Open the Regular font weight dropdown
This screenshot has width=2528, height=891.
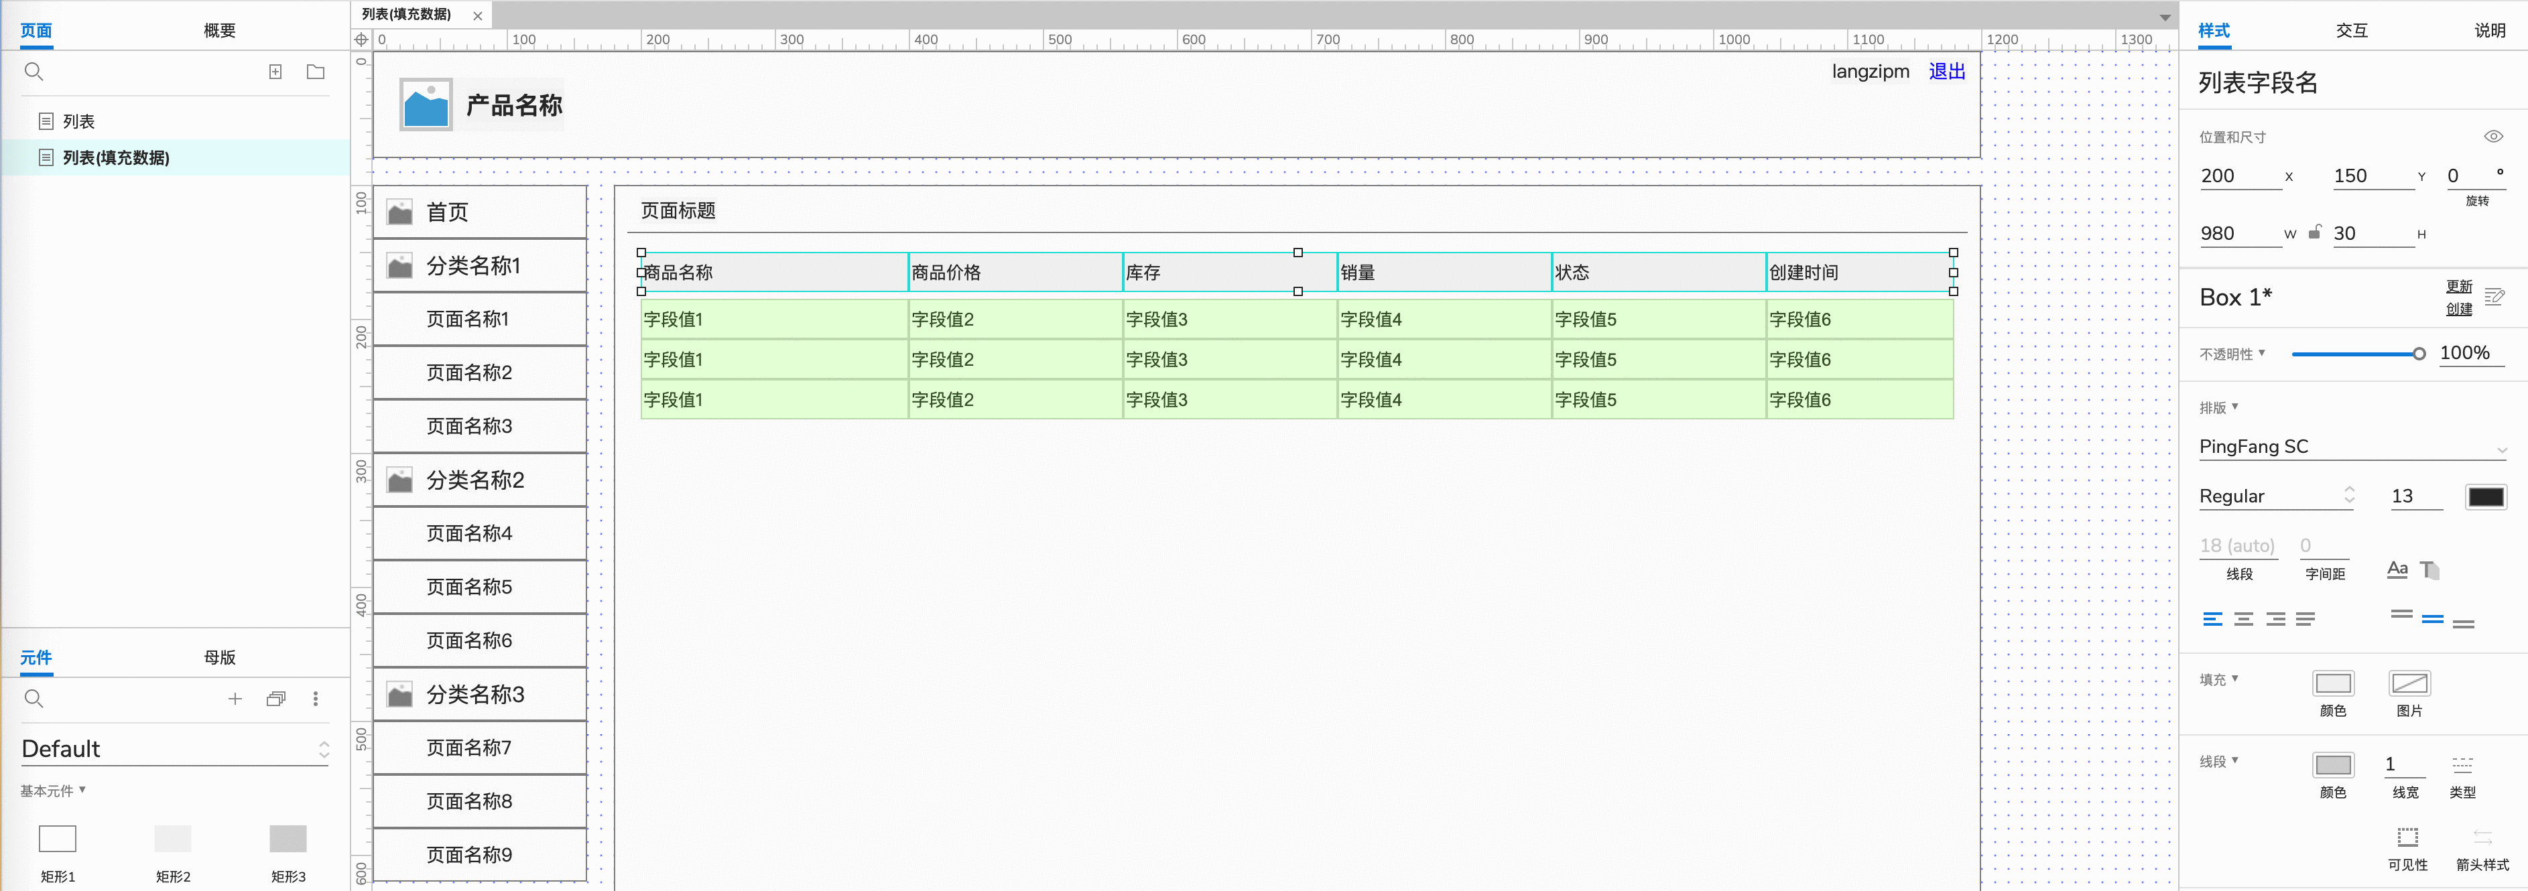point(2277,496)
